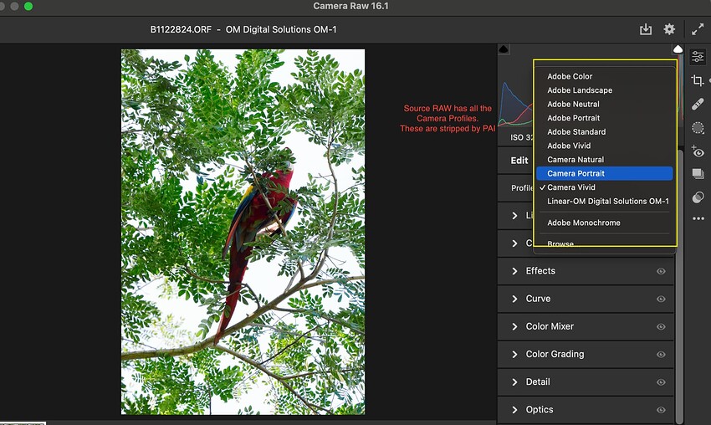Open the three-dot more options icon
Viewport: 711px width, 425px height.
click(x=698, y=218)
